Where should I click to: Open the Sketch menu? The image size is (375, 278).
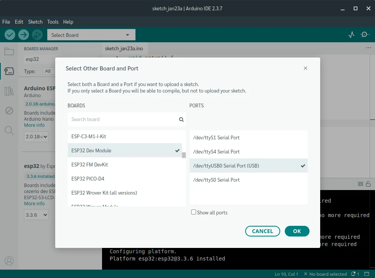coord(35,22)
